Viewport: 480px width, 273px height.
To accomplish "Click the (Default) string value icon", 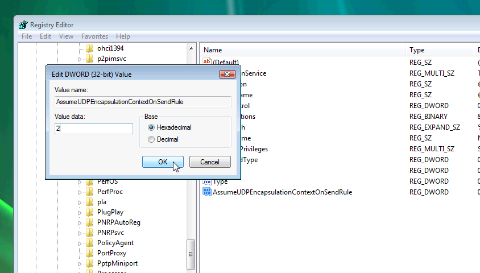I will pyautogui.click(x=207, y=62).
